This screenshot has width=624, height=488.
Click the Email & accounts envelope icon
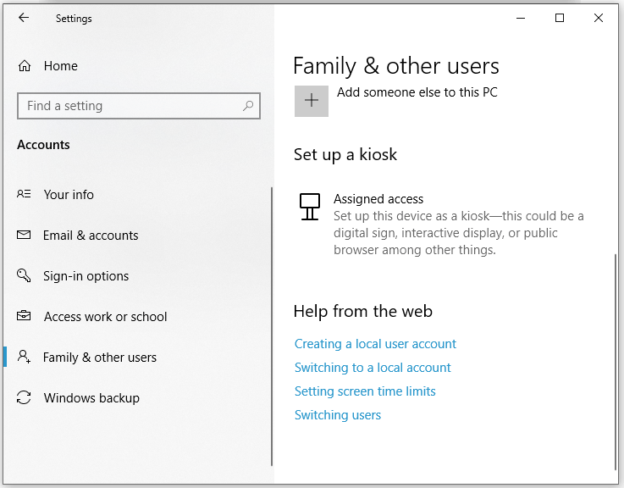24,235
